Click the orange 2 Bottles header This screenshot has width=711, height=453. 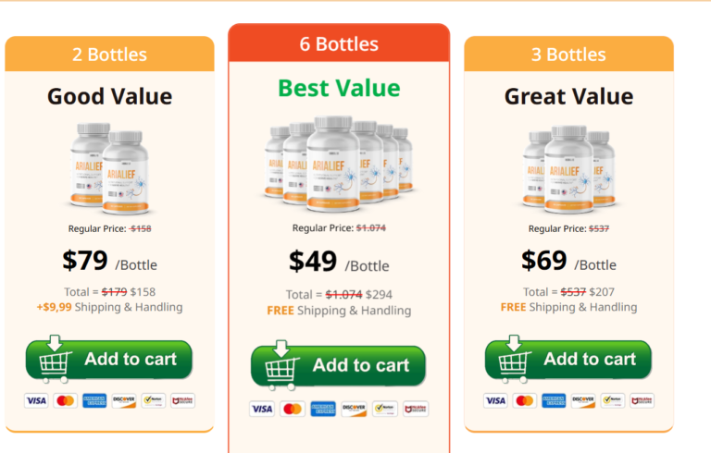pos(109,54)
